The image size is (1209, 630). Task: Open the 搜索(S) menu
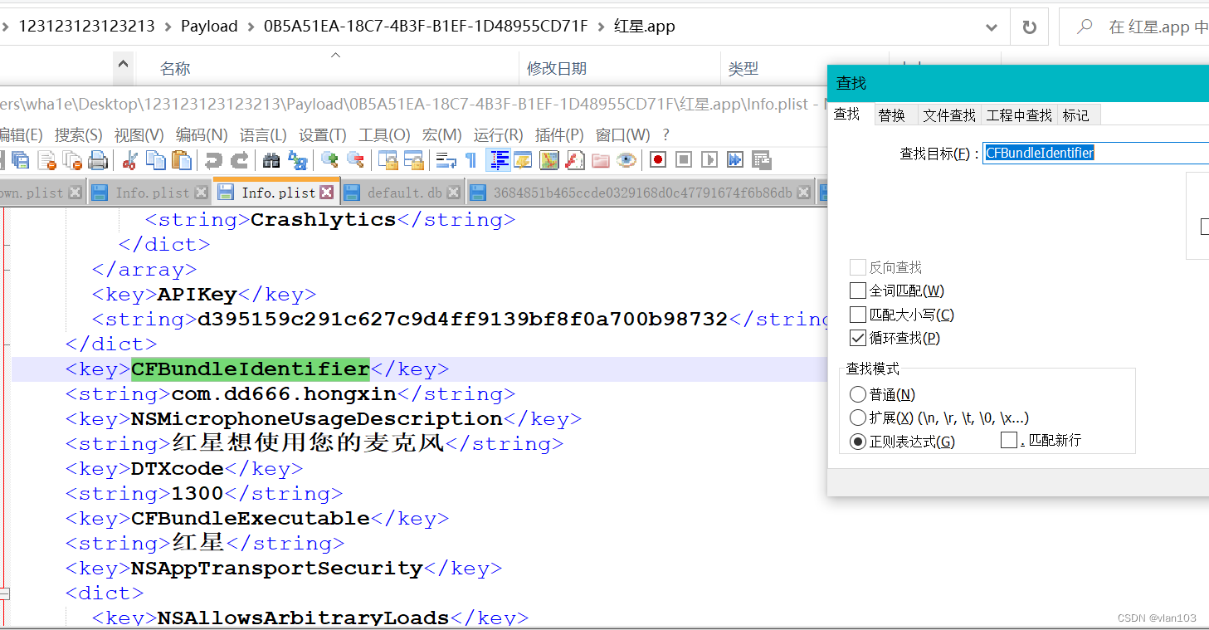coord(79,134)
